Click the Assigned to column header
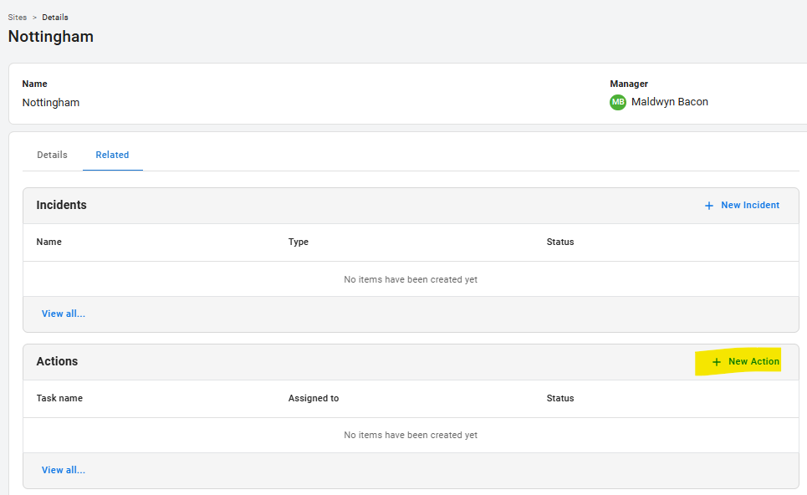807x495 pixels. [x=314, y=398]
